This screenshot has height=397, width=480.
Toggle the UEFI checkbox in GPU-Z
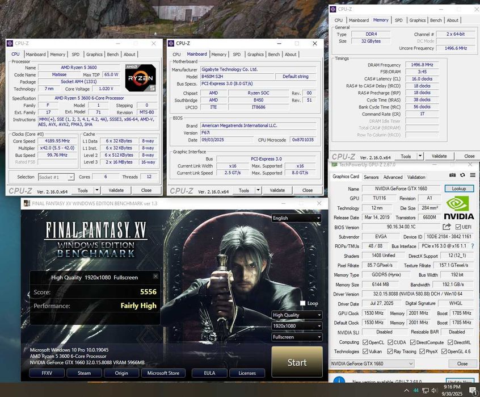tap(457, 227)
